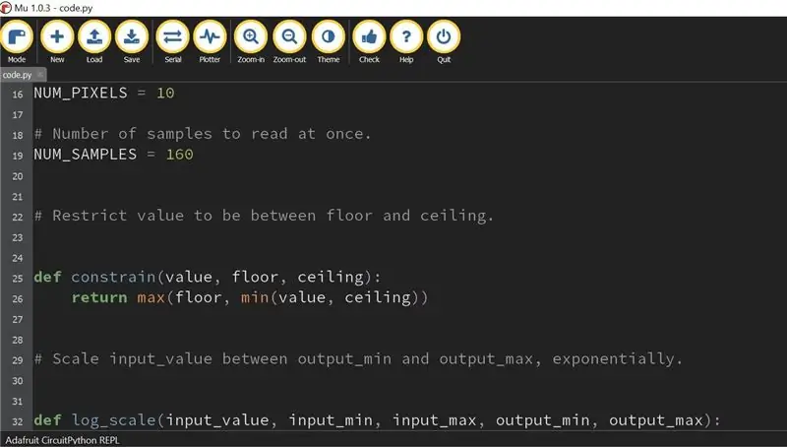This screenshot has height=447, width=787.
Task: Click line number 32 in gutter
Action: 18,421
